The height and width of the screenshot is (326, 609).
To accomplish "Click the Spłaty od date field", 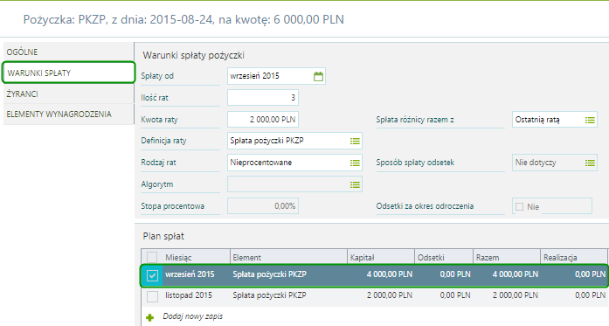I will coord(276,76).
